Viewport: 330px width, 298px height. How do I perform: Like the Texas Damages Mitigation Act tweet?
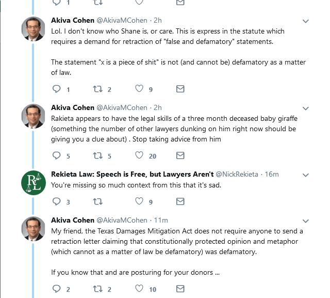[139, 289]
